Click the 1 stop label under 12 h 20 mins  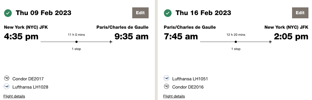[236, 49]
